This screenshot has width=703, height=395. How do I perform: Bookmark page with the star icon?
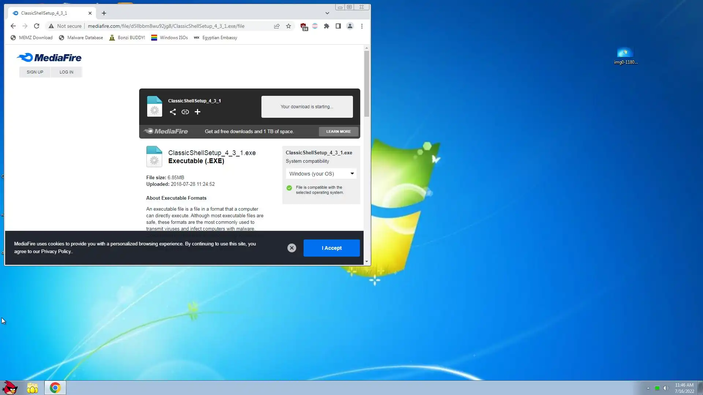[x=289, y=26]
